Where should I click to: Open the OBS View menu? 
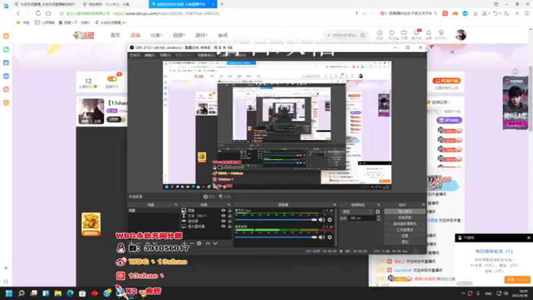click(165, 55)
